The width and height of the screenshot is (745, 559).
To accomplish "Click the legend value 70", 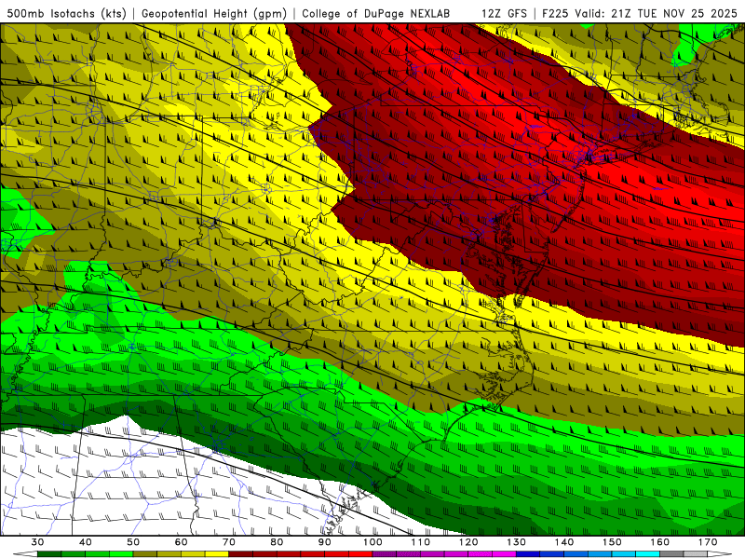I will [x=229, y=542].
